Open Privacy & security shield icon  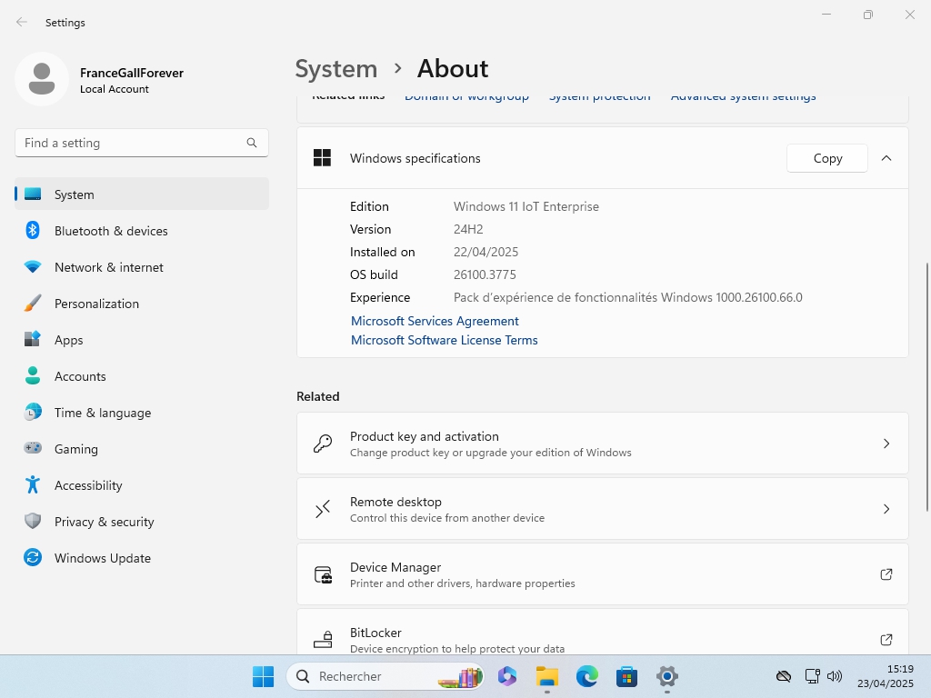[x=33, y=522]
